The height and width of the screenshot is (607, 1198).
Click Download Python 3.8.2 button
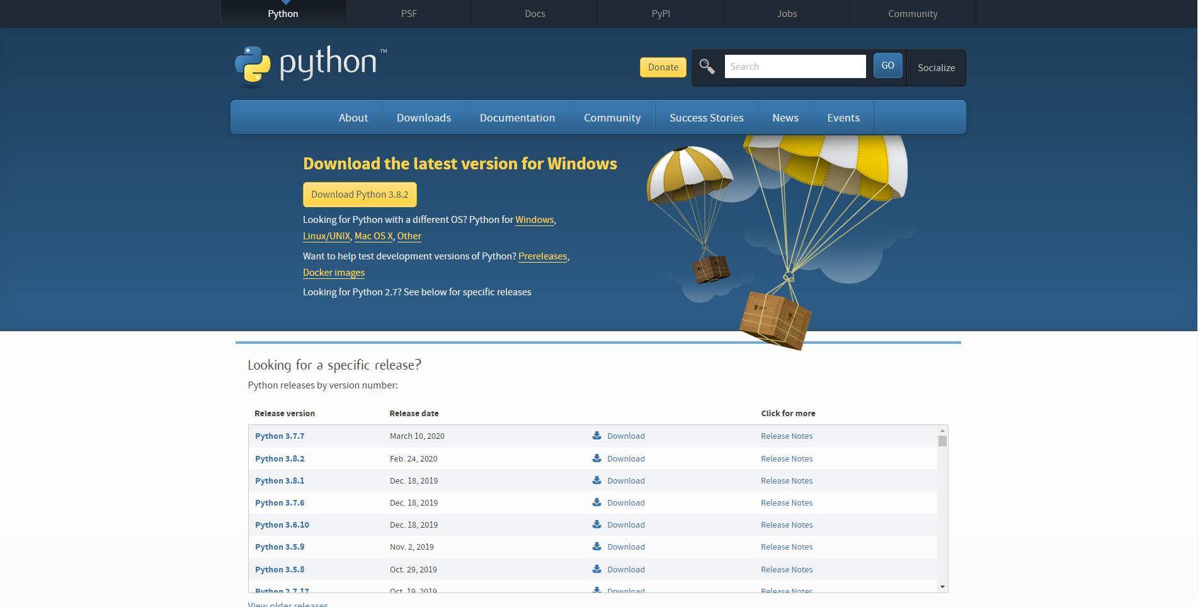coord(360,195)
